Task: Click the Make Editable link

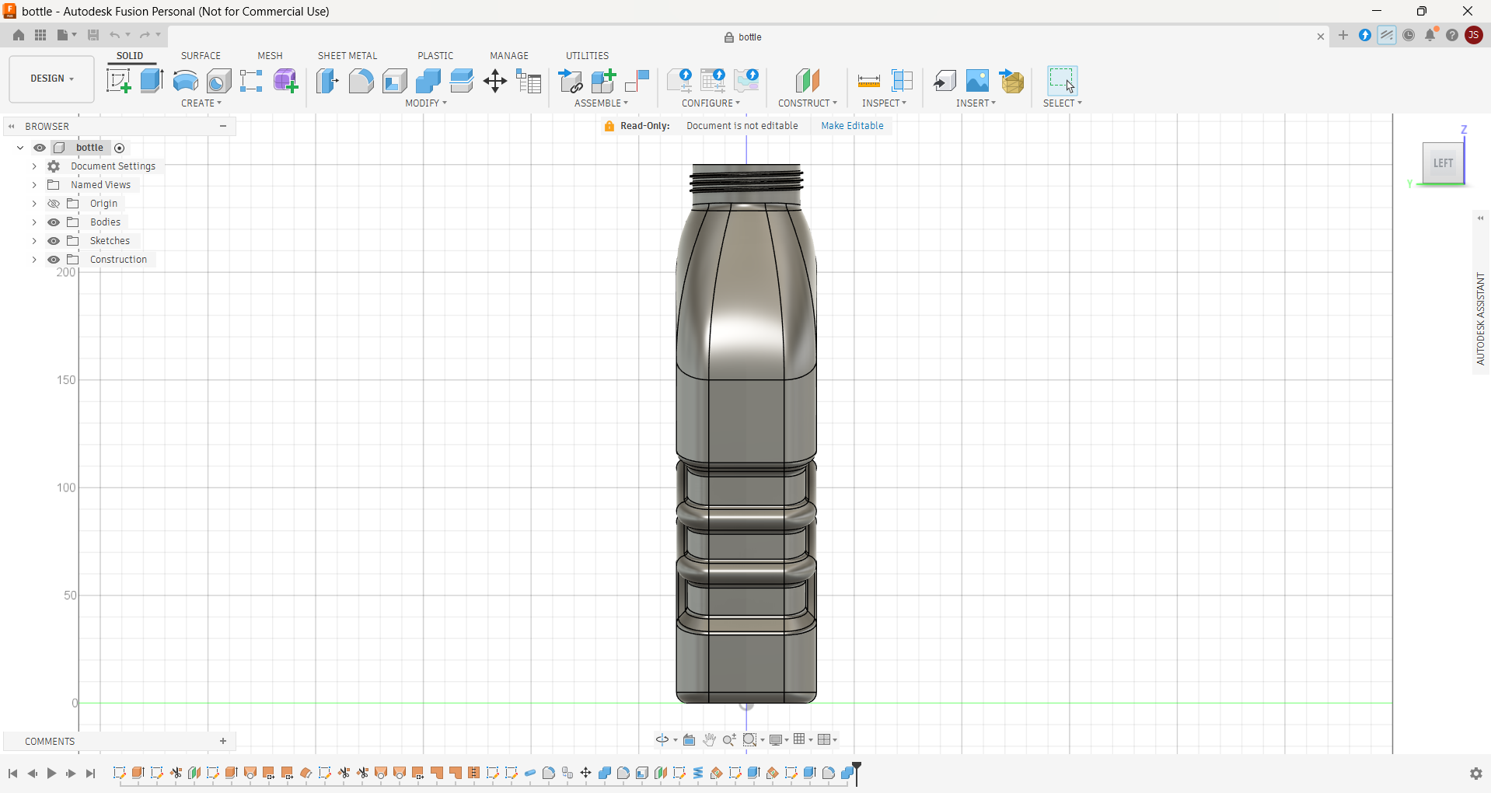Action: click(x=852, y=126)
